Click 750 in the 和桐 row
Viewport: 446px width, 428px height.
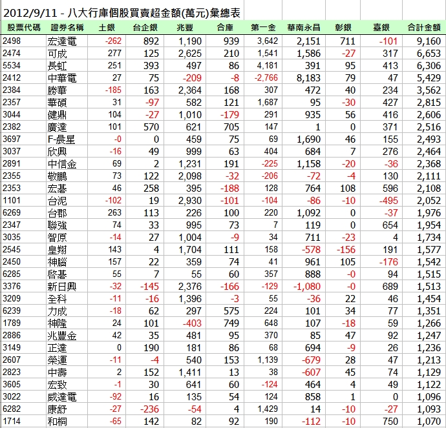click(x=390, y=421)
